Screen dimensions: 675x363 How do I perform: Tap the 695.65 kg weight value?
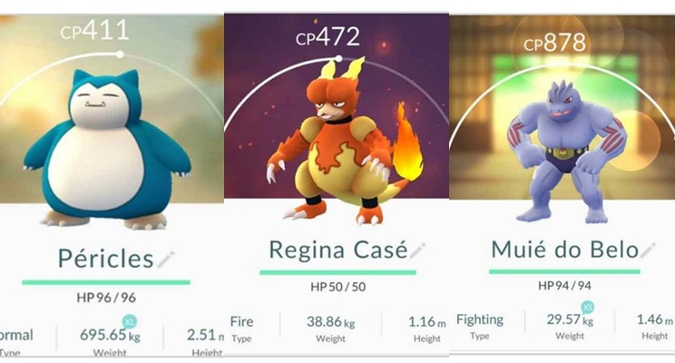tap(110, 335)
